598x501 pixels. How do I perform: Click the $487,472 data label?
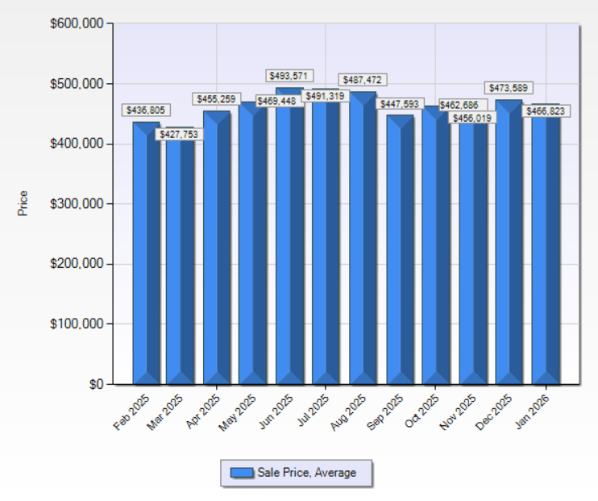362,80
